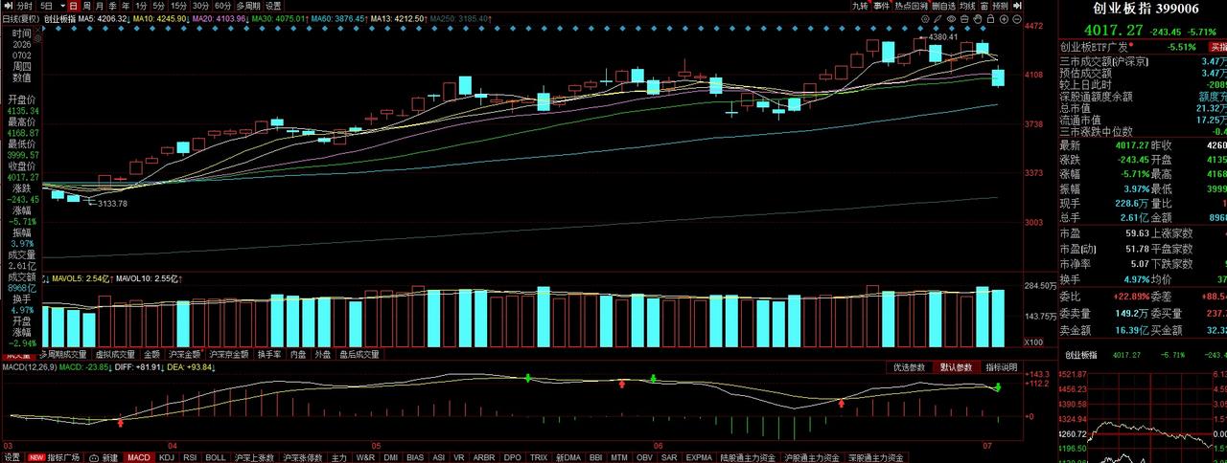Zoom in with the plus icon
Viewport: 1227px width, 463px height.
[x=1004, y=19]
